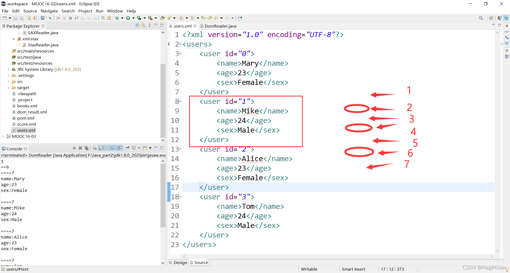Open the Project menu
Screen dimensions: 510x273
[85, 11]
